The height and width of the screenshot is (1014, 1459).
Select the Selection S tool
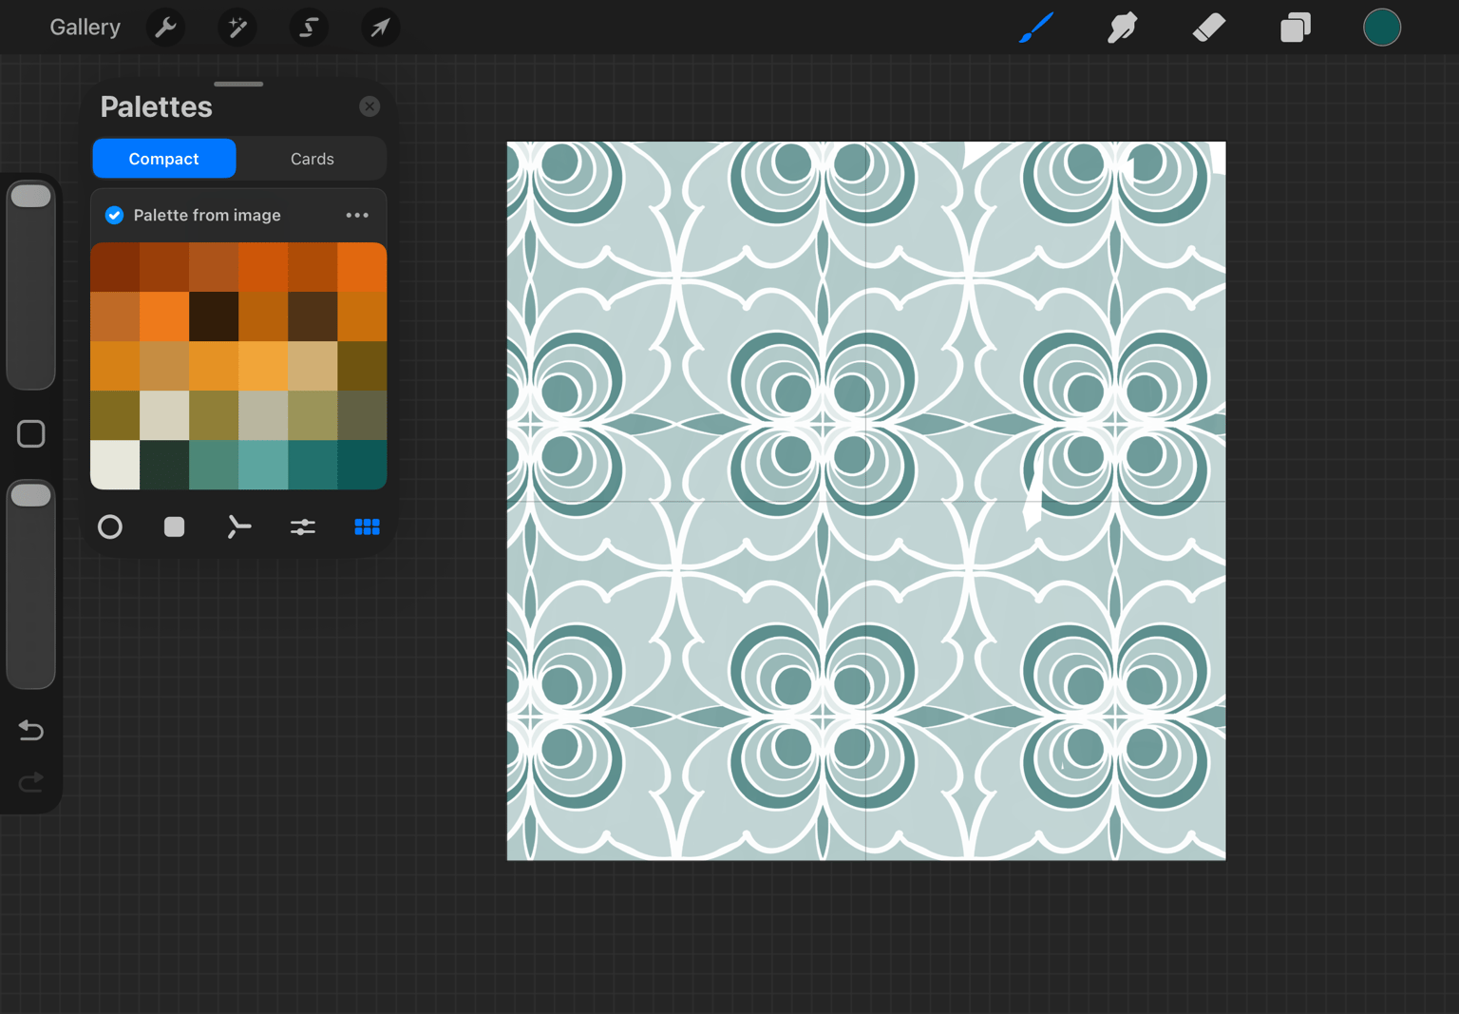[x=309, y=28]
